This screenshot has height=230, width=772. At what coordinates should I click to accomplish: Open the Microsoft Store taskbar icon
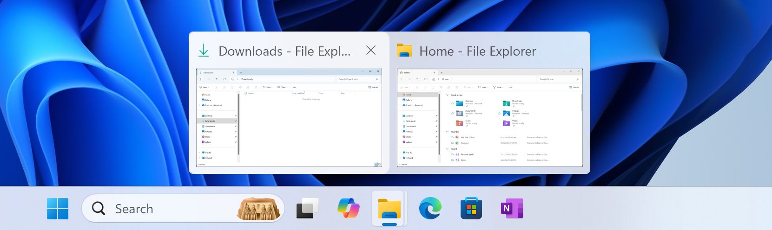[x=471, y=208]
